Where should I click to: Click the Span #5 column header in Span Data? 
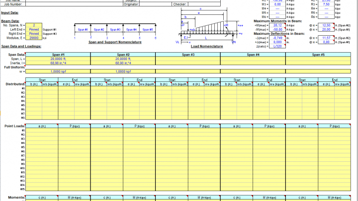click(x=318, y=55)
